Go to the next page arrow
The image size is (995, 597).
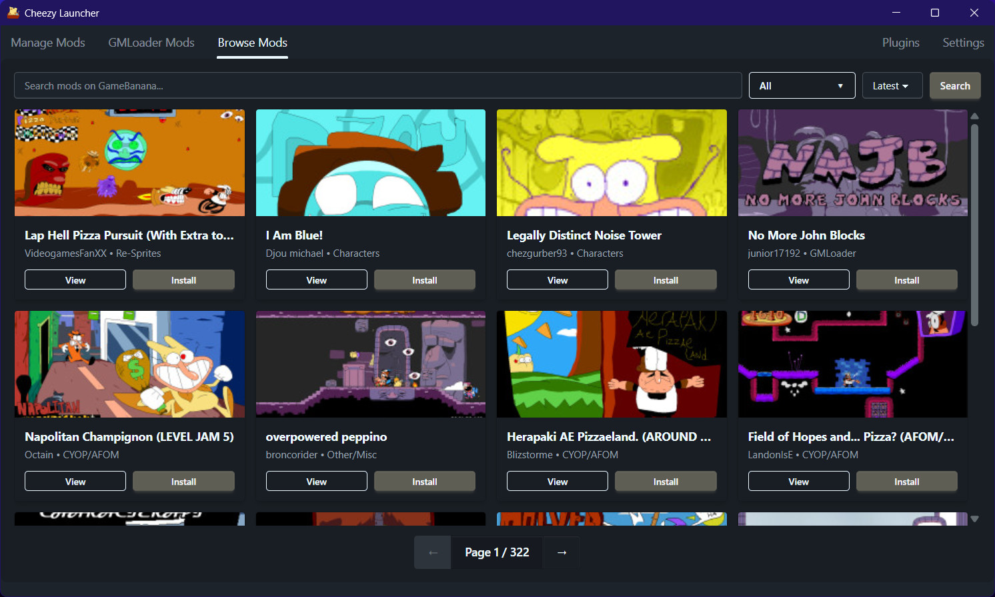562,552
